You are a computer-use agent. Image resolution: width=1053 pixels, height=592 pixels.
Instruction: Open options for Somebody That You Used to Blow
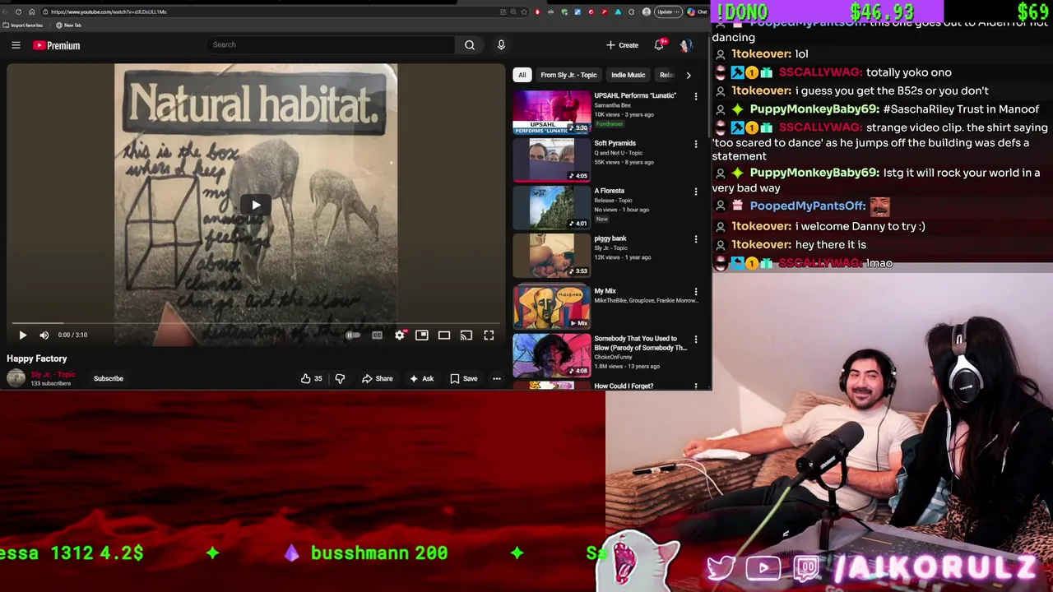tap(696, 340)
